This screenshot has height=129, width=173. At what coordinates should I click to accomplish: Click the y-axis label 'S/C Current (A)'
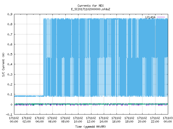click(4, 65)
